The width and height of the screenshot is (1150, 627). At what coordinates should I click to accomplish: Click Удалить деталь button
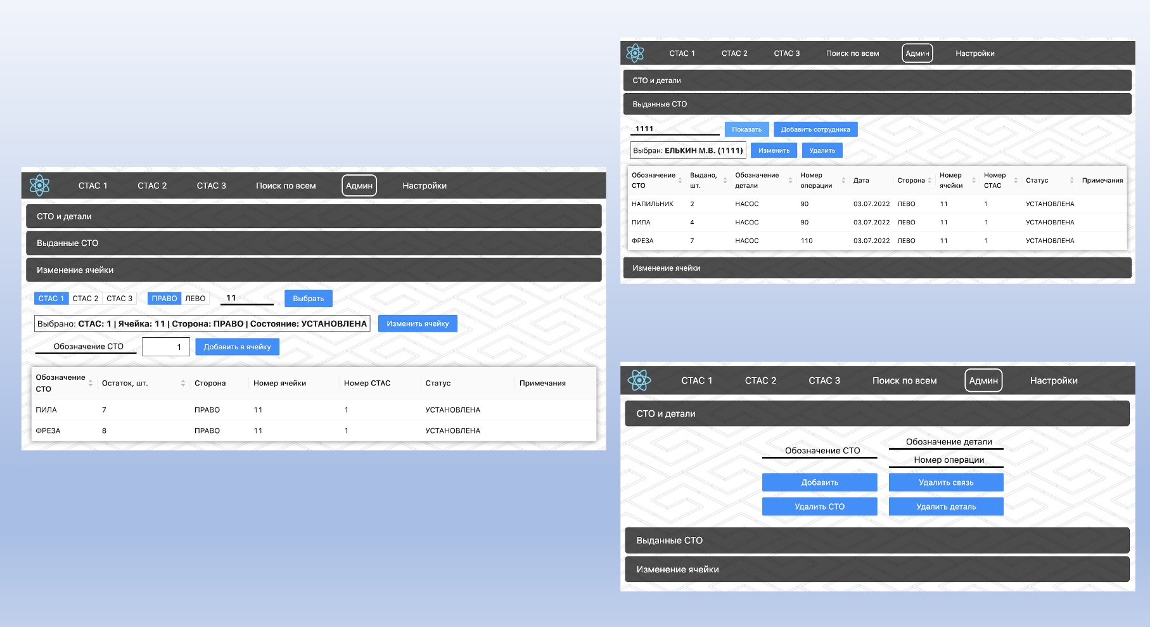[946, 507]
